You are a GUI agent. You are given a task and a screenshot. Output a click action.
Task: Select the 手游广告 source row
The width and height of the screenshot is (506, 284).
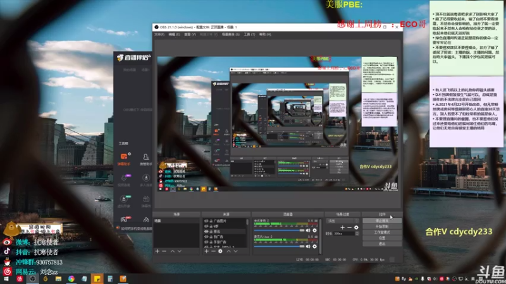pos(225,242)
